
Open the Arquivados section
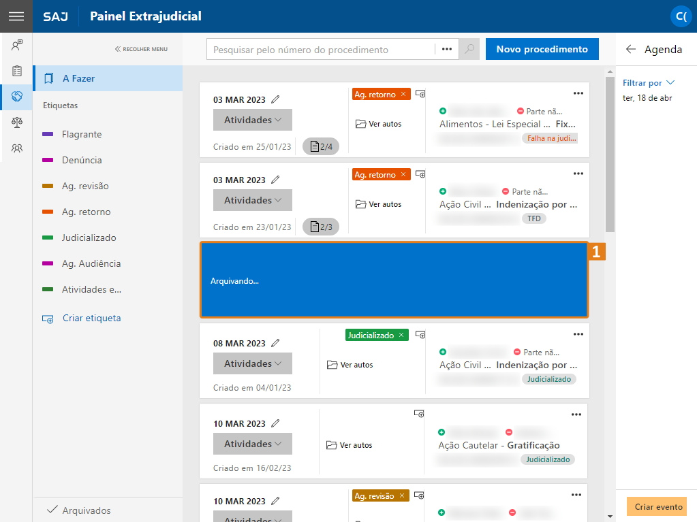point(78,510)
